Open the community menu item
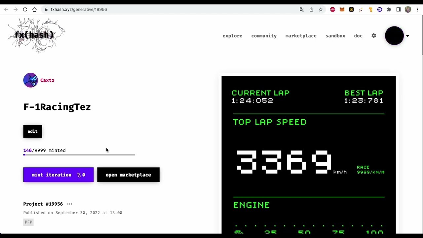 (264, 36)
